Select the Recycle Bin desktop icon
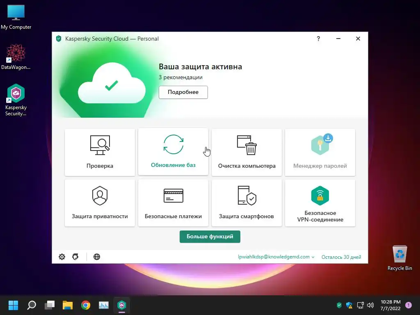The width and height of the screenshot is (420, 315). pos(399,258)
